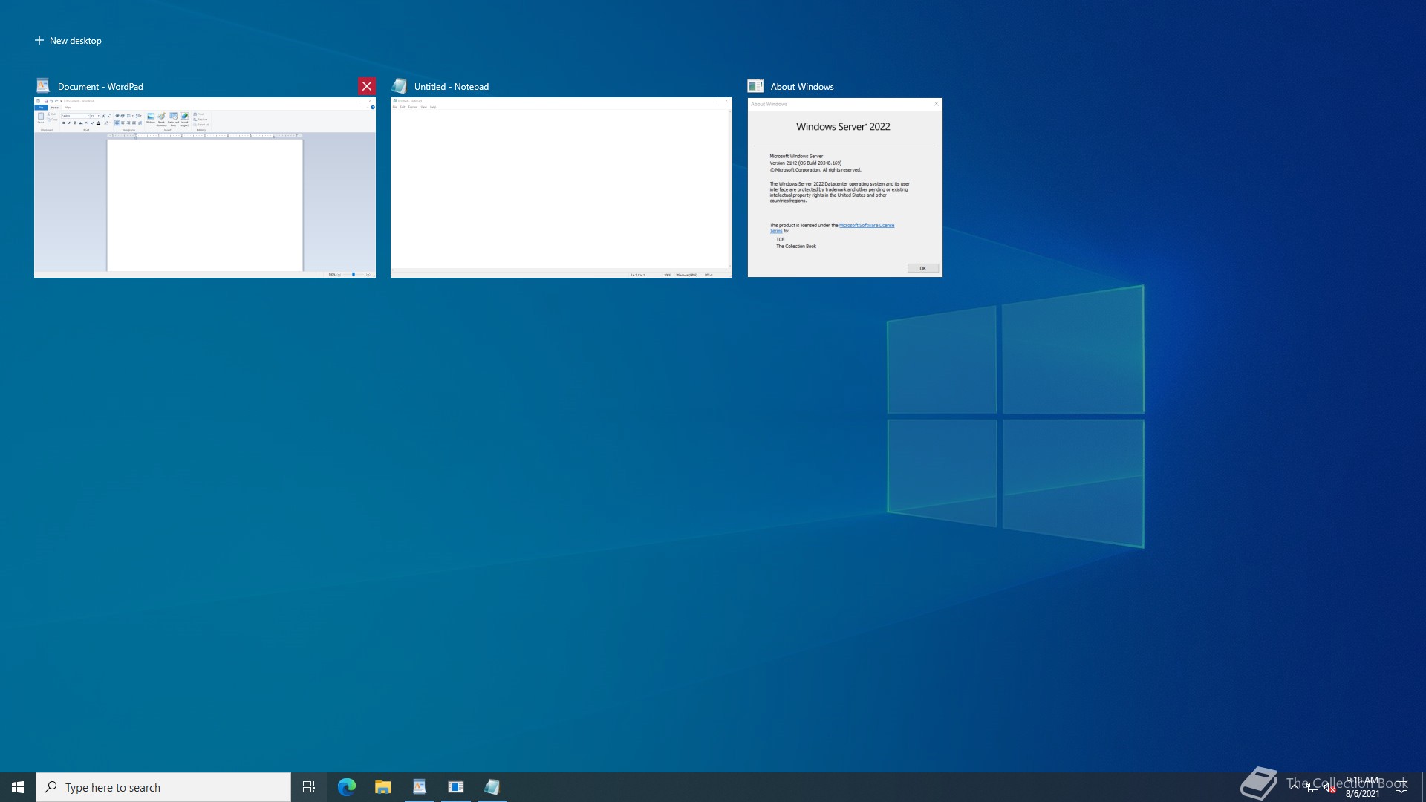
Task: Toggle the Task View taskbar button
Action: tap(309, 787)
